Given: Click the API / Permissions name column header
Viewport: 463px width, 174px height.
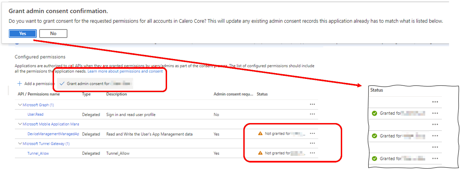Looking at the screenshot, I should tap(38, 94).
